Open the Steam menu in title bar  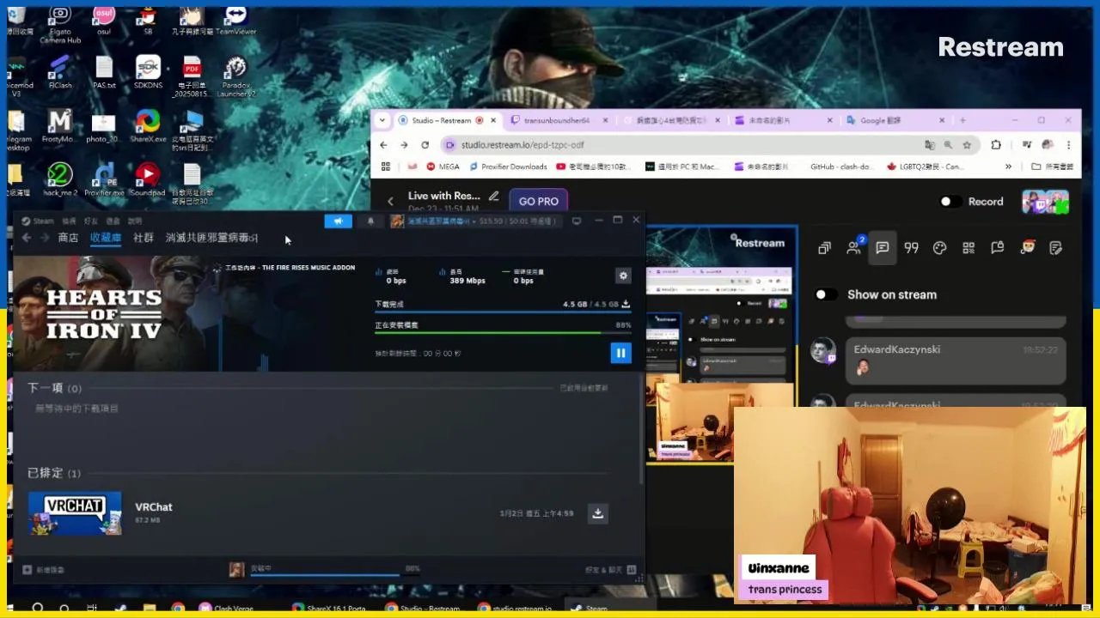(38, 221)
